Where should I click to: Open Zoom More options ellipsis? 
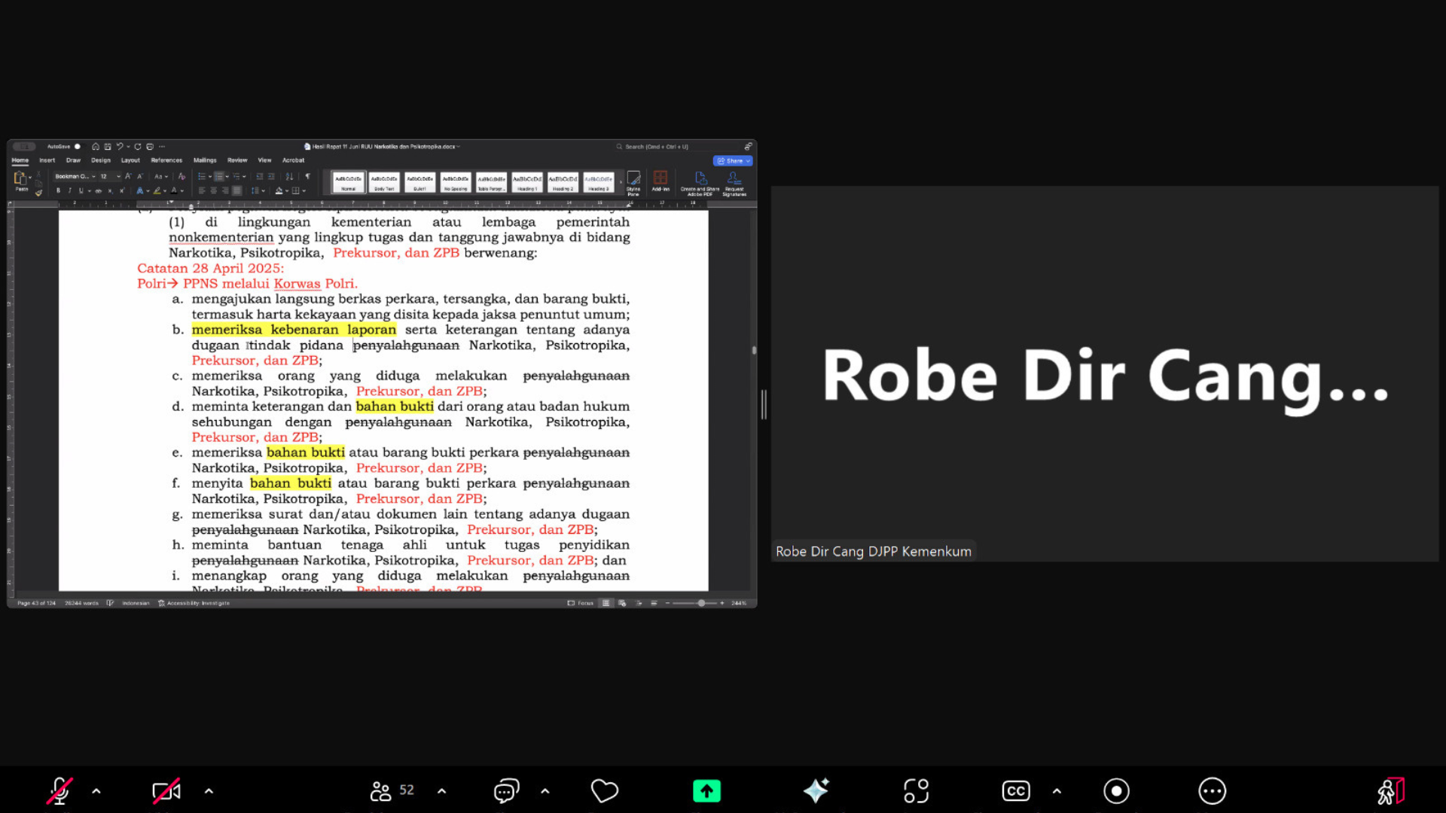click(1212, 791)
